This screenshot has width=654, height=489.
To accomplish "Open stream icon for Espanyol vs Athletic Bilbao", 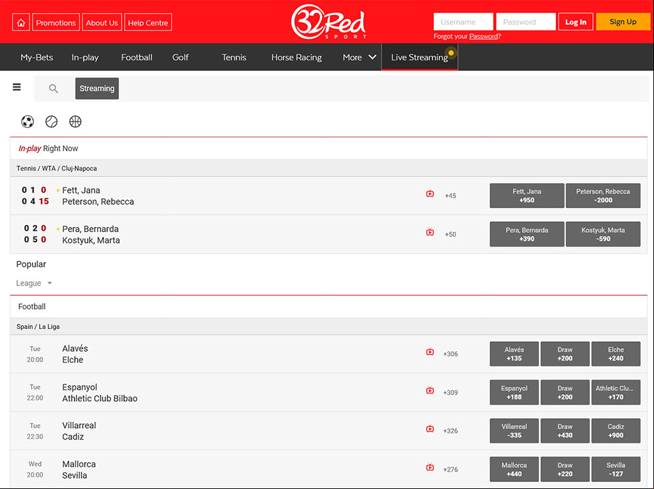I will [430, 390].
